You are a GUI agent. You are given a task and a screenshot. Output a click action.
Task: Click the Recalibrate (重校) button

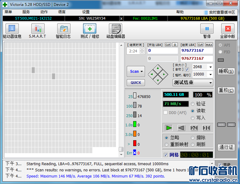pos(226,90)
